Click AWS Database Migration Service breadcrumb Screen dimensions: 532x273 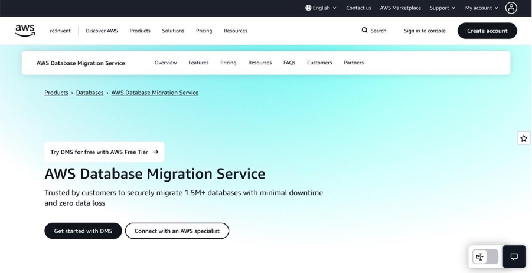coord(155,93)
